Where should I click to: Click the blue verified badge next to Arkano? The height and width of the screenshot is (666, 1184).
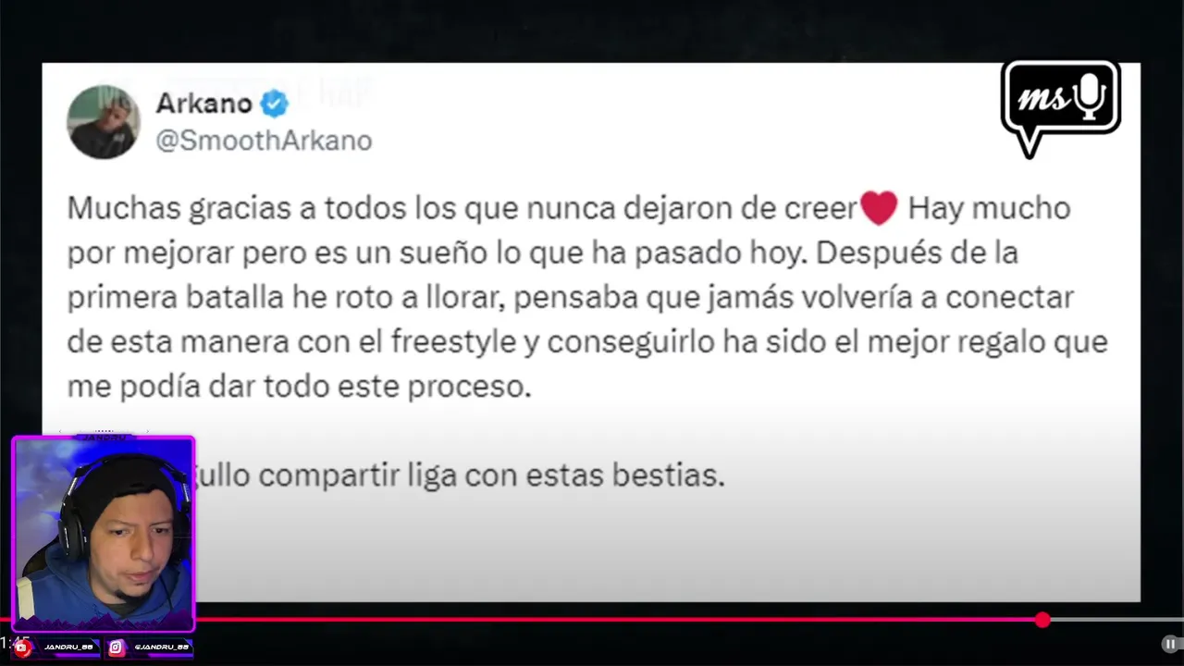[274, 104]
